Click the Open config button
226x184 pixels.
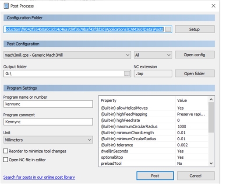click(x=194, y=55)
